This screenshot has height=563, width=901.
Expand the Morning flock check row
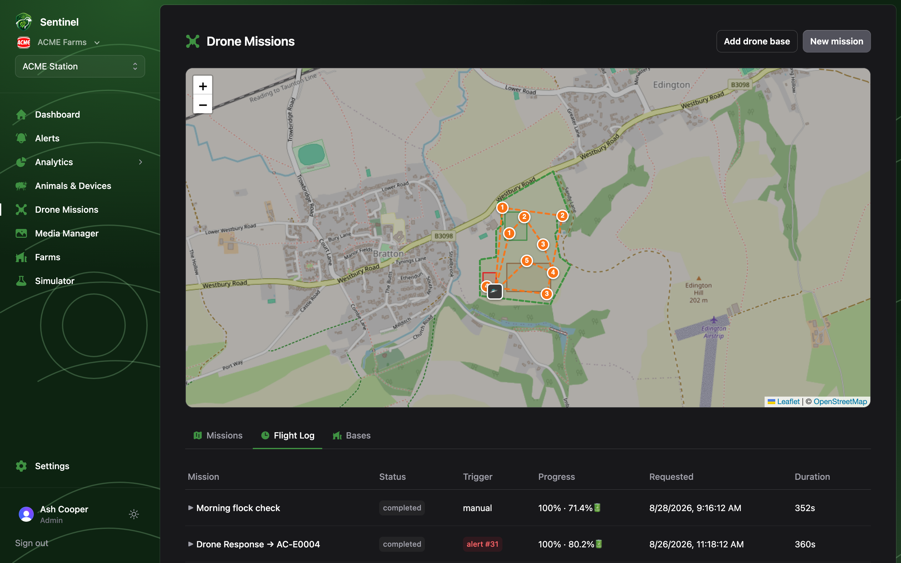click(191, 508)
